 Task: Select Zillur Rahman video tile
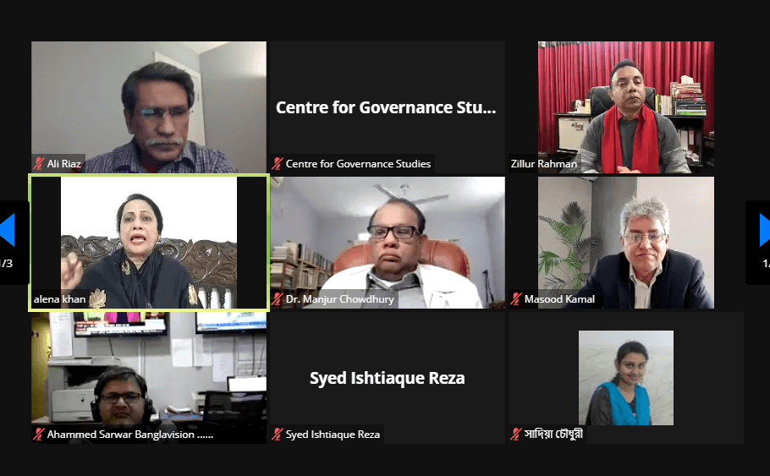pyautogui.click(x=626, y=107)
